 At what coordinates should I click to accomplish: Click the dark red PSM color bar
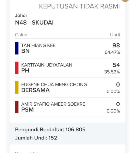click(17, 107)
